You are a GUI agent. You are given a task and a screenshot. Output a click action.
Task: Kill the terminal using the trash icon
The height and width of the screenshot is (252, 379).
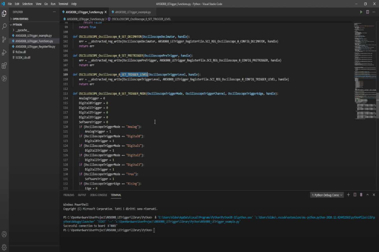[x=361, y=195]
